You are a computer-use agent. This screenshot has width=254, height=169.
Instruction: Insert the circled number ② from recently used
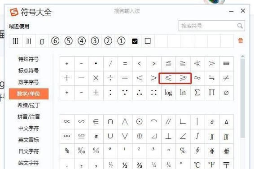click(x=108, y=41)
